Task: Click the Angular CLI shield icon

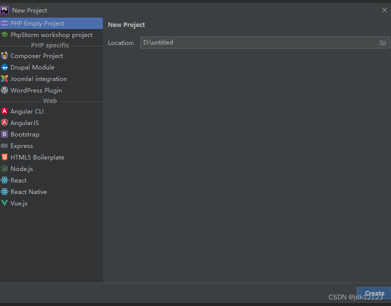Action: point(4,111)
